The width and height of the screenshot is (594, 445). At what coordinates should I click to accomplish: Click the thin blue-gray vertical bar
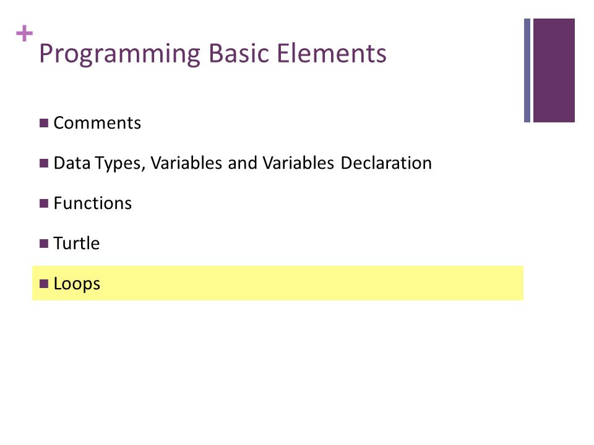pos(527,70)
